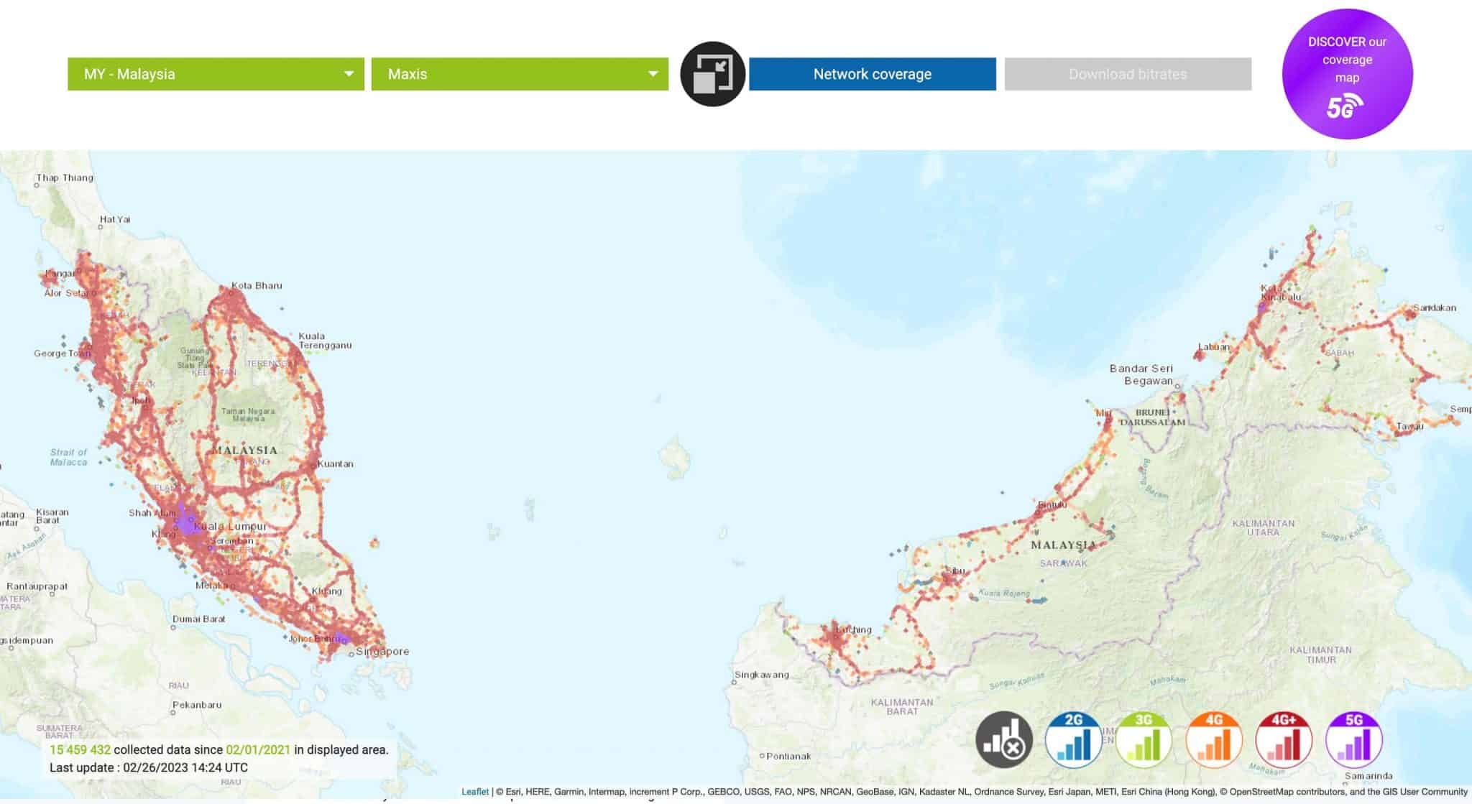Toggle the 3G coverage layer icon
Image resolution: width=1472 pixels, height=804 pixels.
1144,739
